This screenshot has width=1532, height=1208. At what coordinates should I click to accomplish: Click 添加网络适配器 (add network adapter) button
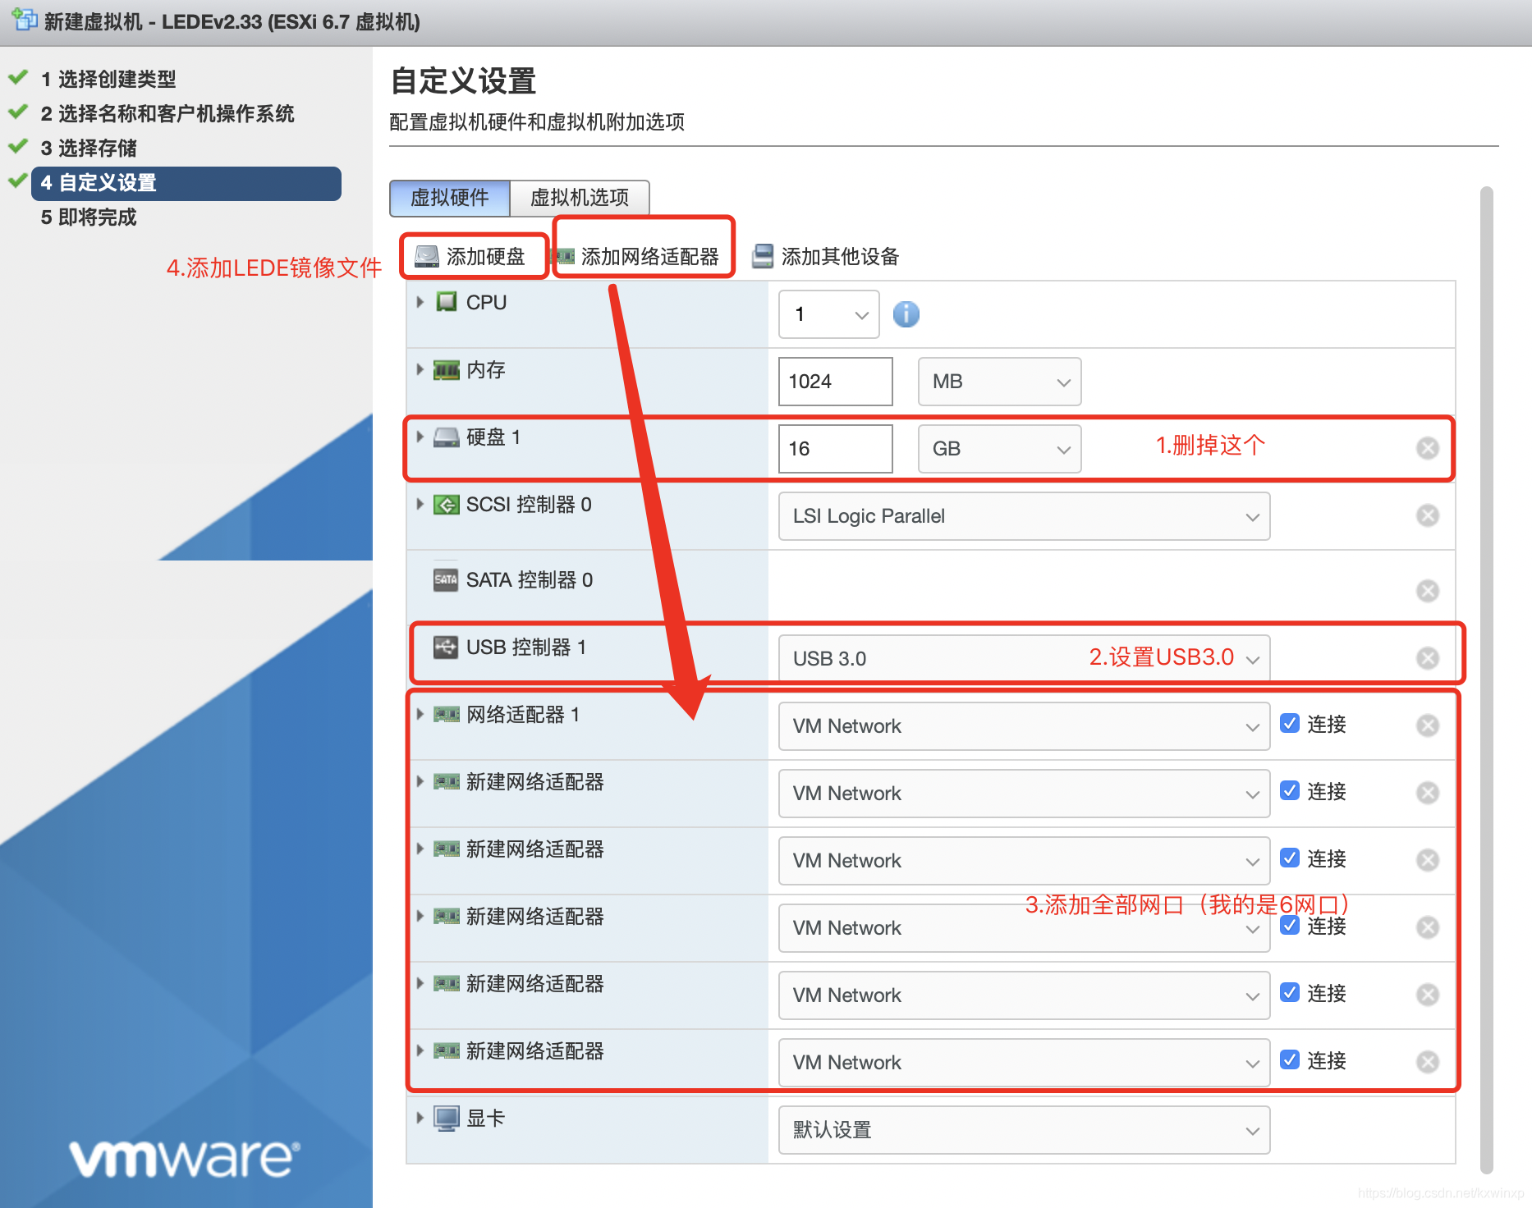tap(638, 257)
